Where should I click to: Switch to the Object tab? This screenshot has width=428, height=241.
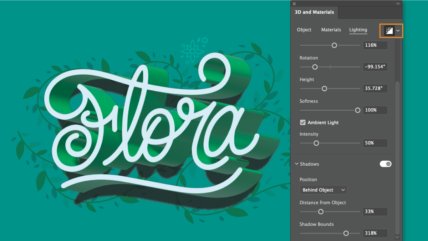[304, 30]
